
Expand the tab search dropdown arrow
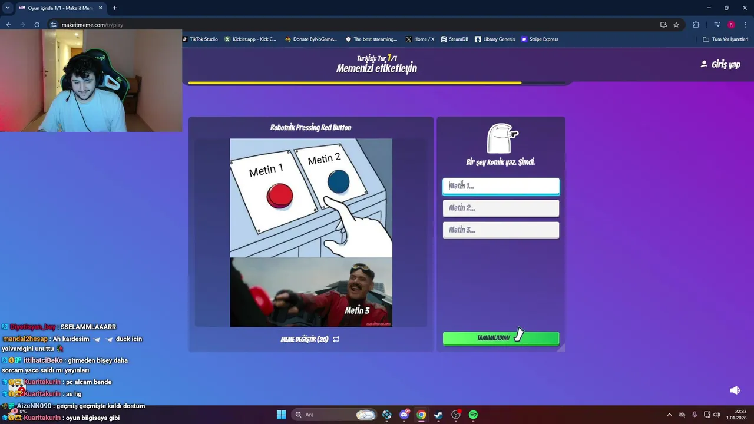(x=8, y=8)
